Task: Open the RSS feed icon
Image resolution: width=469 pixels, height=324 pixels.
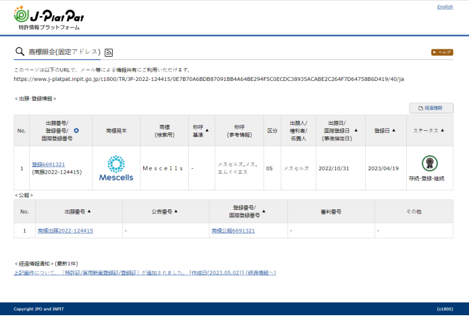Action: [x=109, y=52]
